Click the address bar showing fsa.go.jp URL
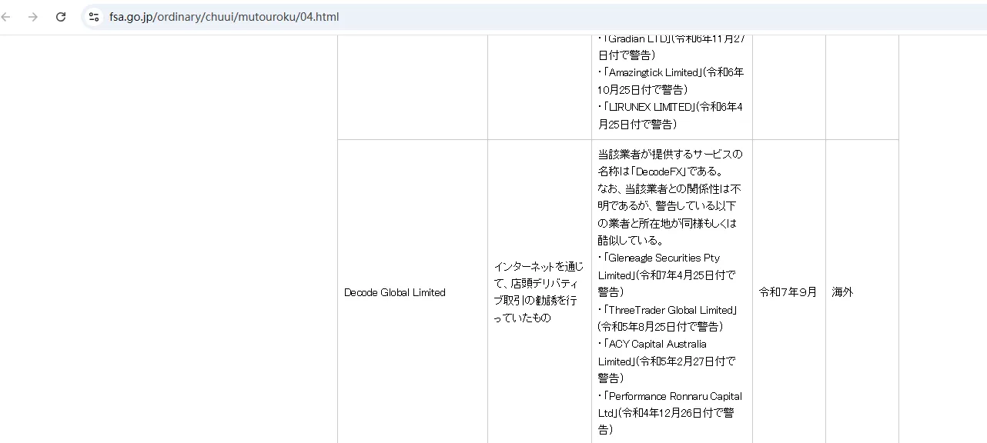Screen dimensions: 987x443 coord(534,17)
